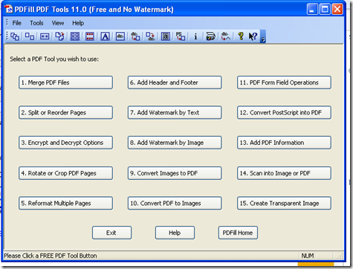Open the Tools menu

[x=36, y=23]
